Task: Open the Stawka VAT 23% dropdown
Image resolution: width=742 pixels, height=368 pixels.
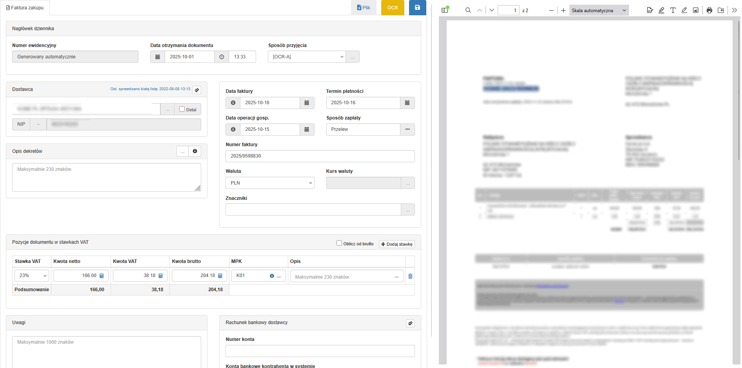Action: pyautogui.click(x=32, y=276)
